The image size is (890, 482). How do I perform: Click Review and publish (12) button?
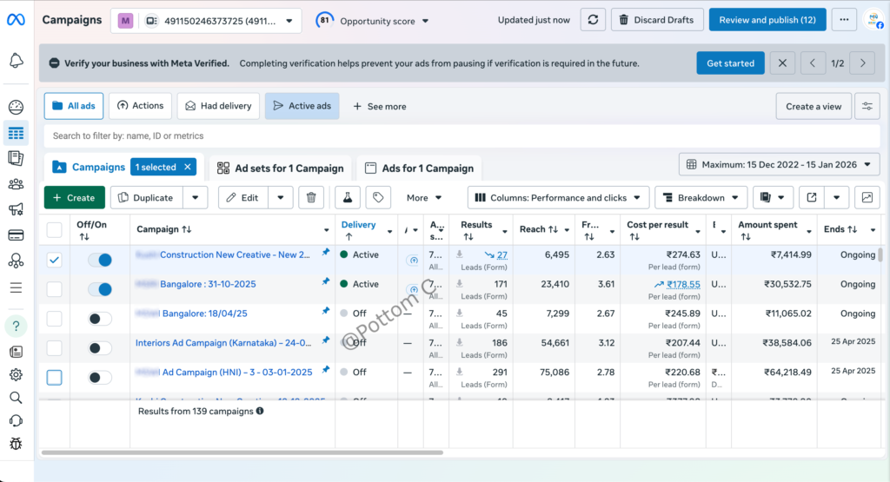(767, 20)
